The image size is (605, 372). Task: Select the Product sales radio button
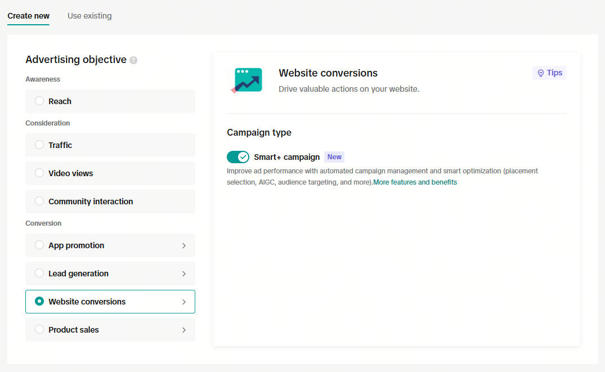pos(39,330)
